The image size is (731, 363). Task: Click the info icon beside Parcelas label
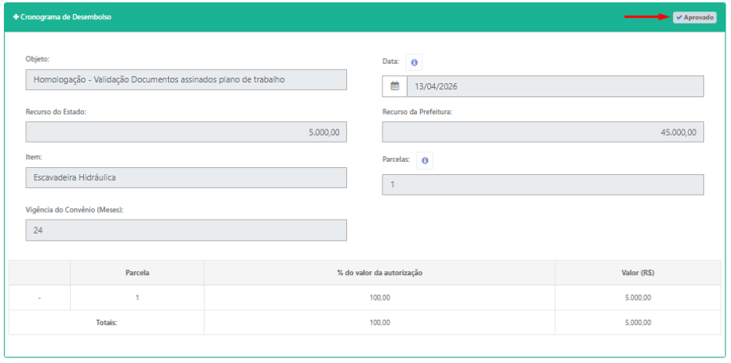click(x=425, y=160)
